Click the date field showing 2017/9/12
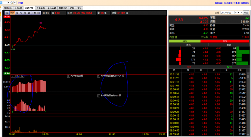Screen dimensions: 251x137 pos(227,12)
